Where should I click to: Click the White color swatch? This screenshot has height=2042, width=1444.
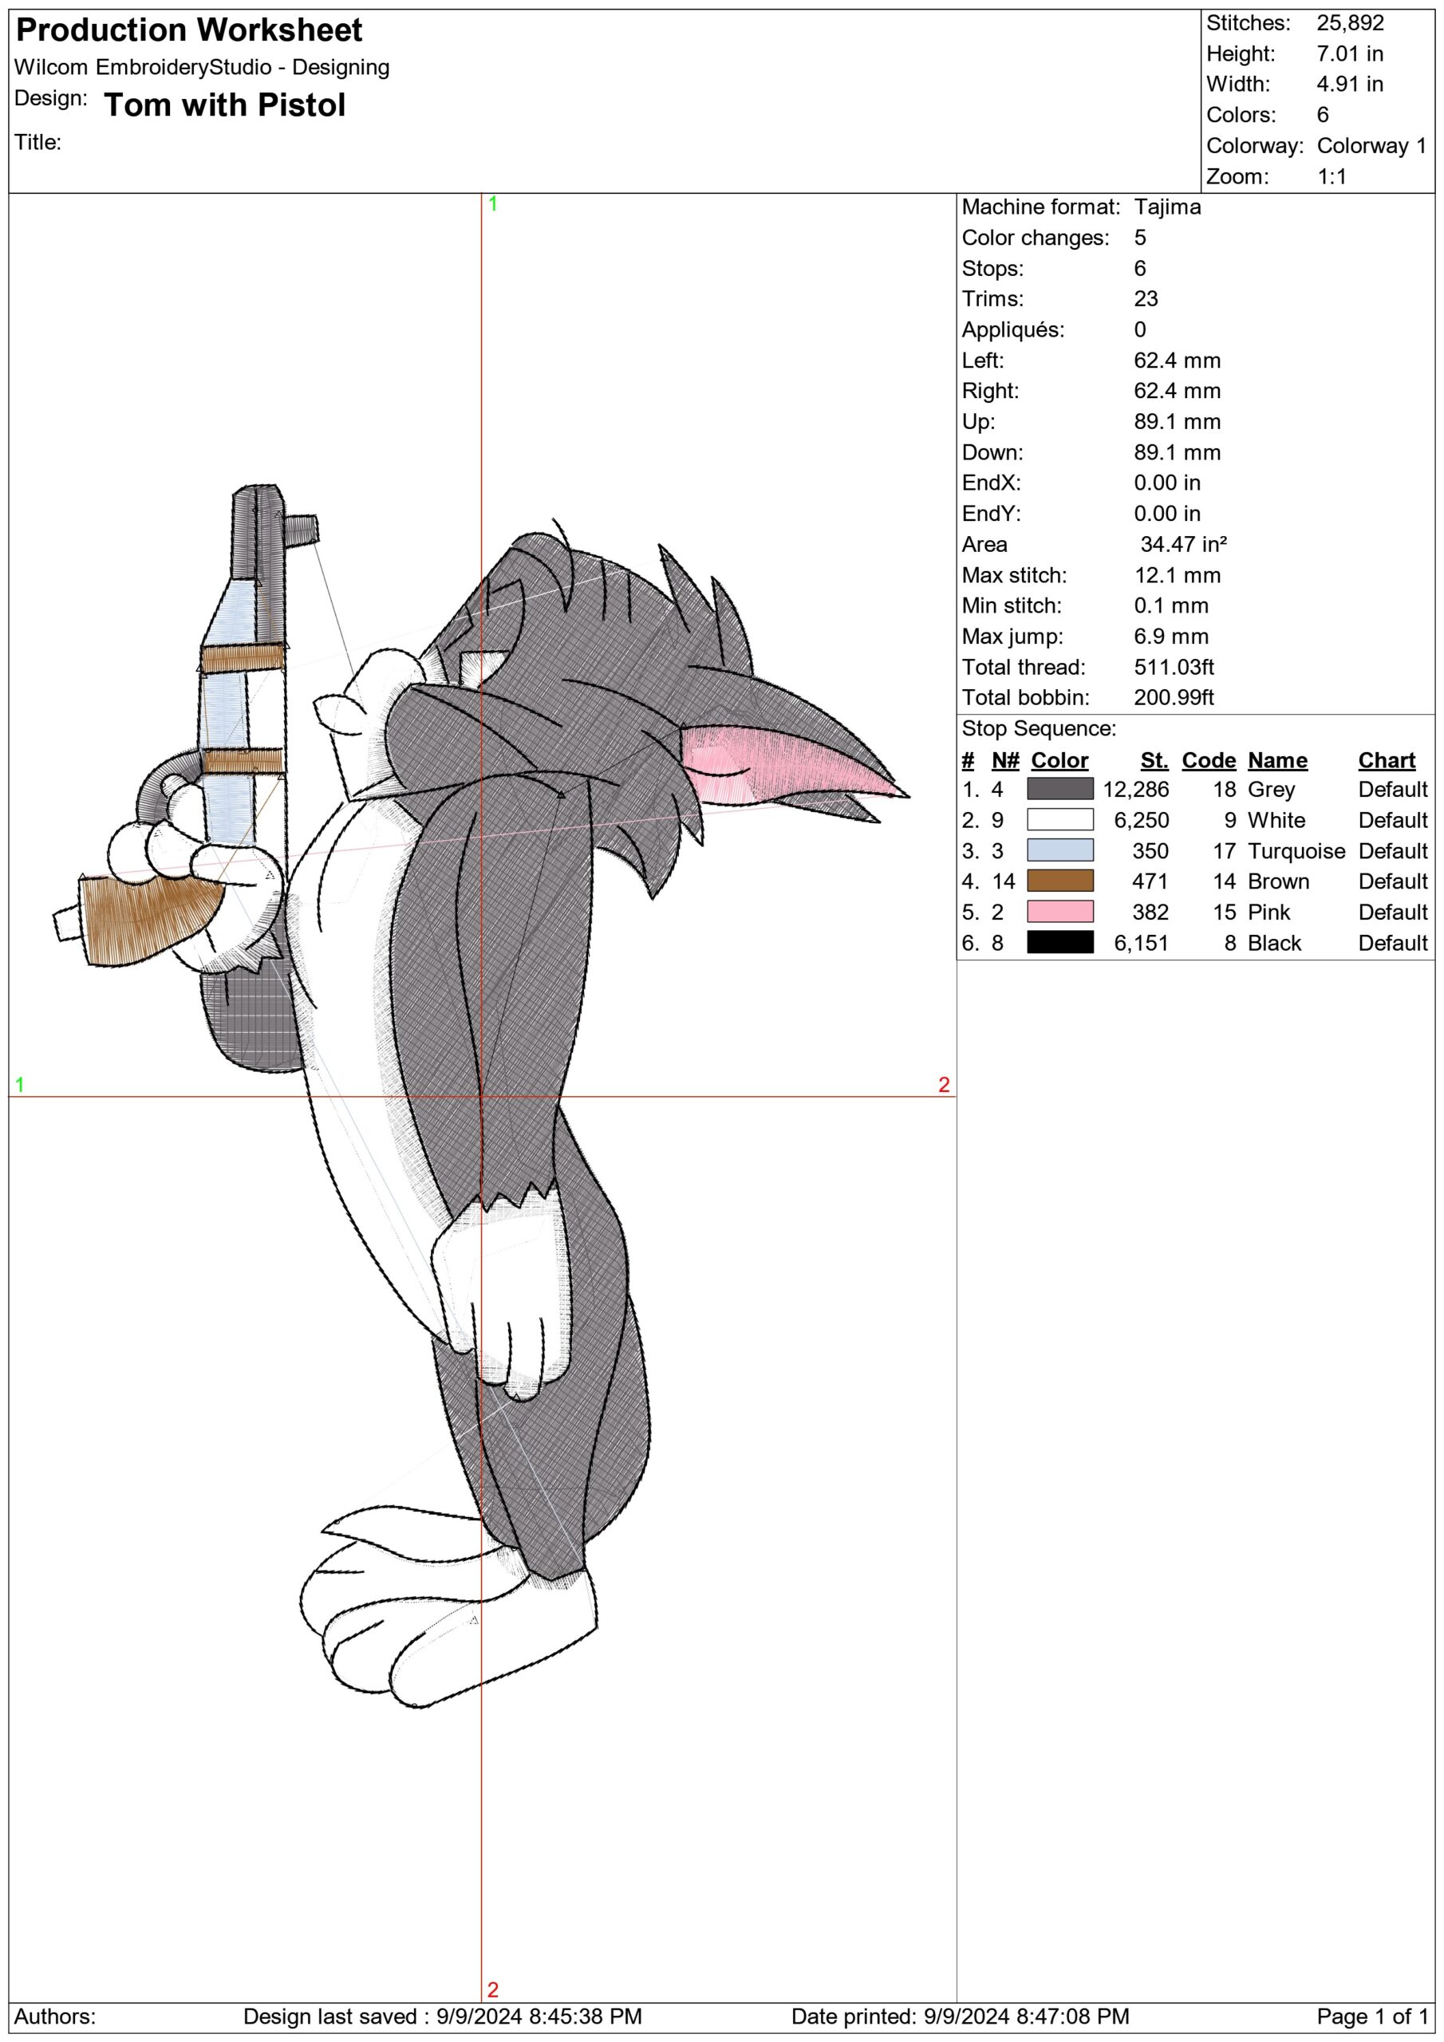1059,819
